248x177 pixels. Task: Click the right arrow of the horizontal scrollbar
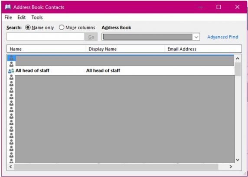pos(231,167)
